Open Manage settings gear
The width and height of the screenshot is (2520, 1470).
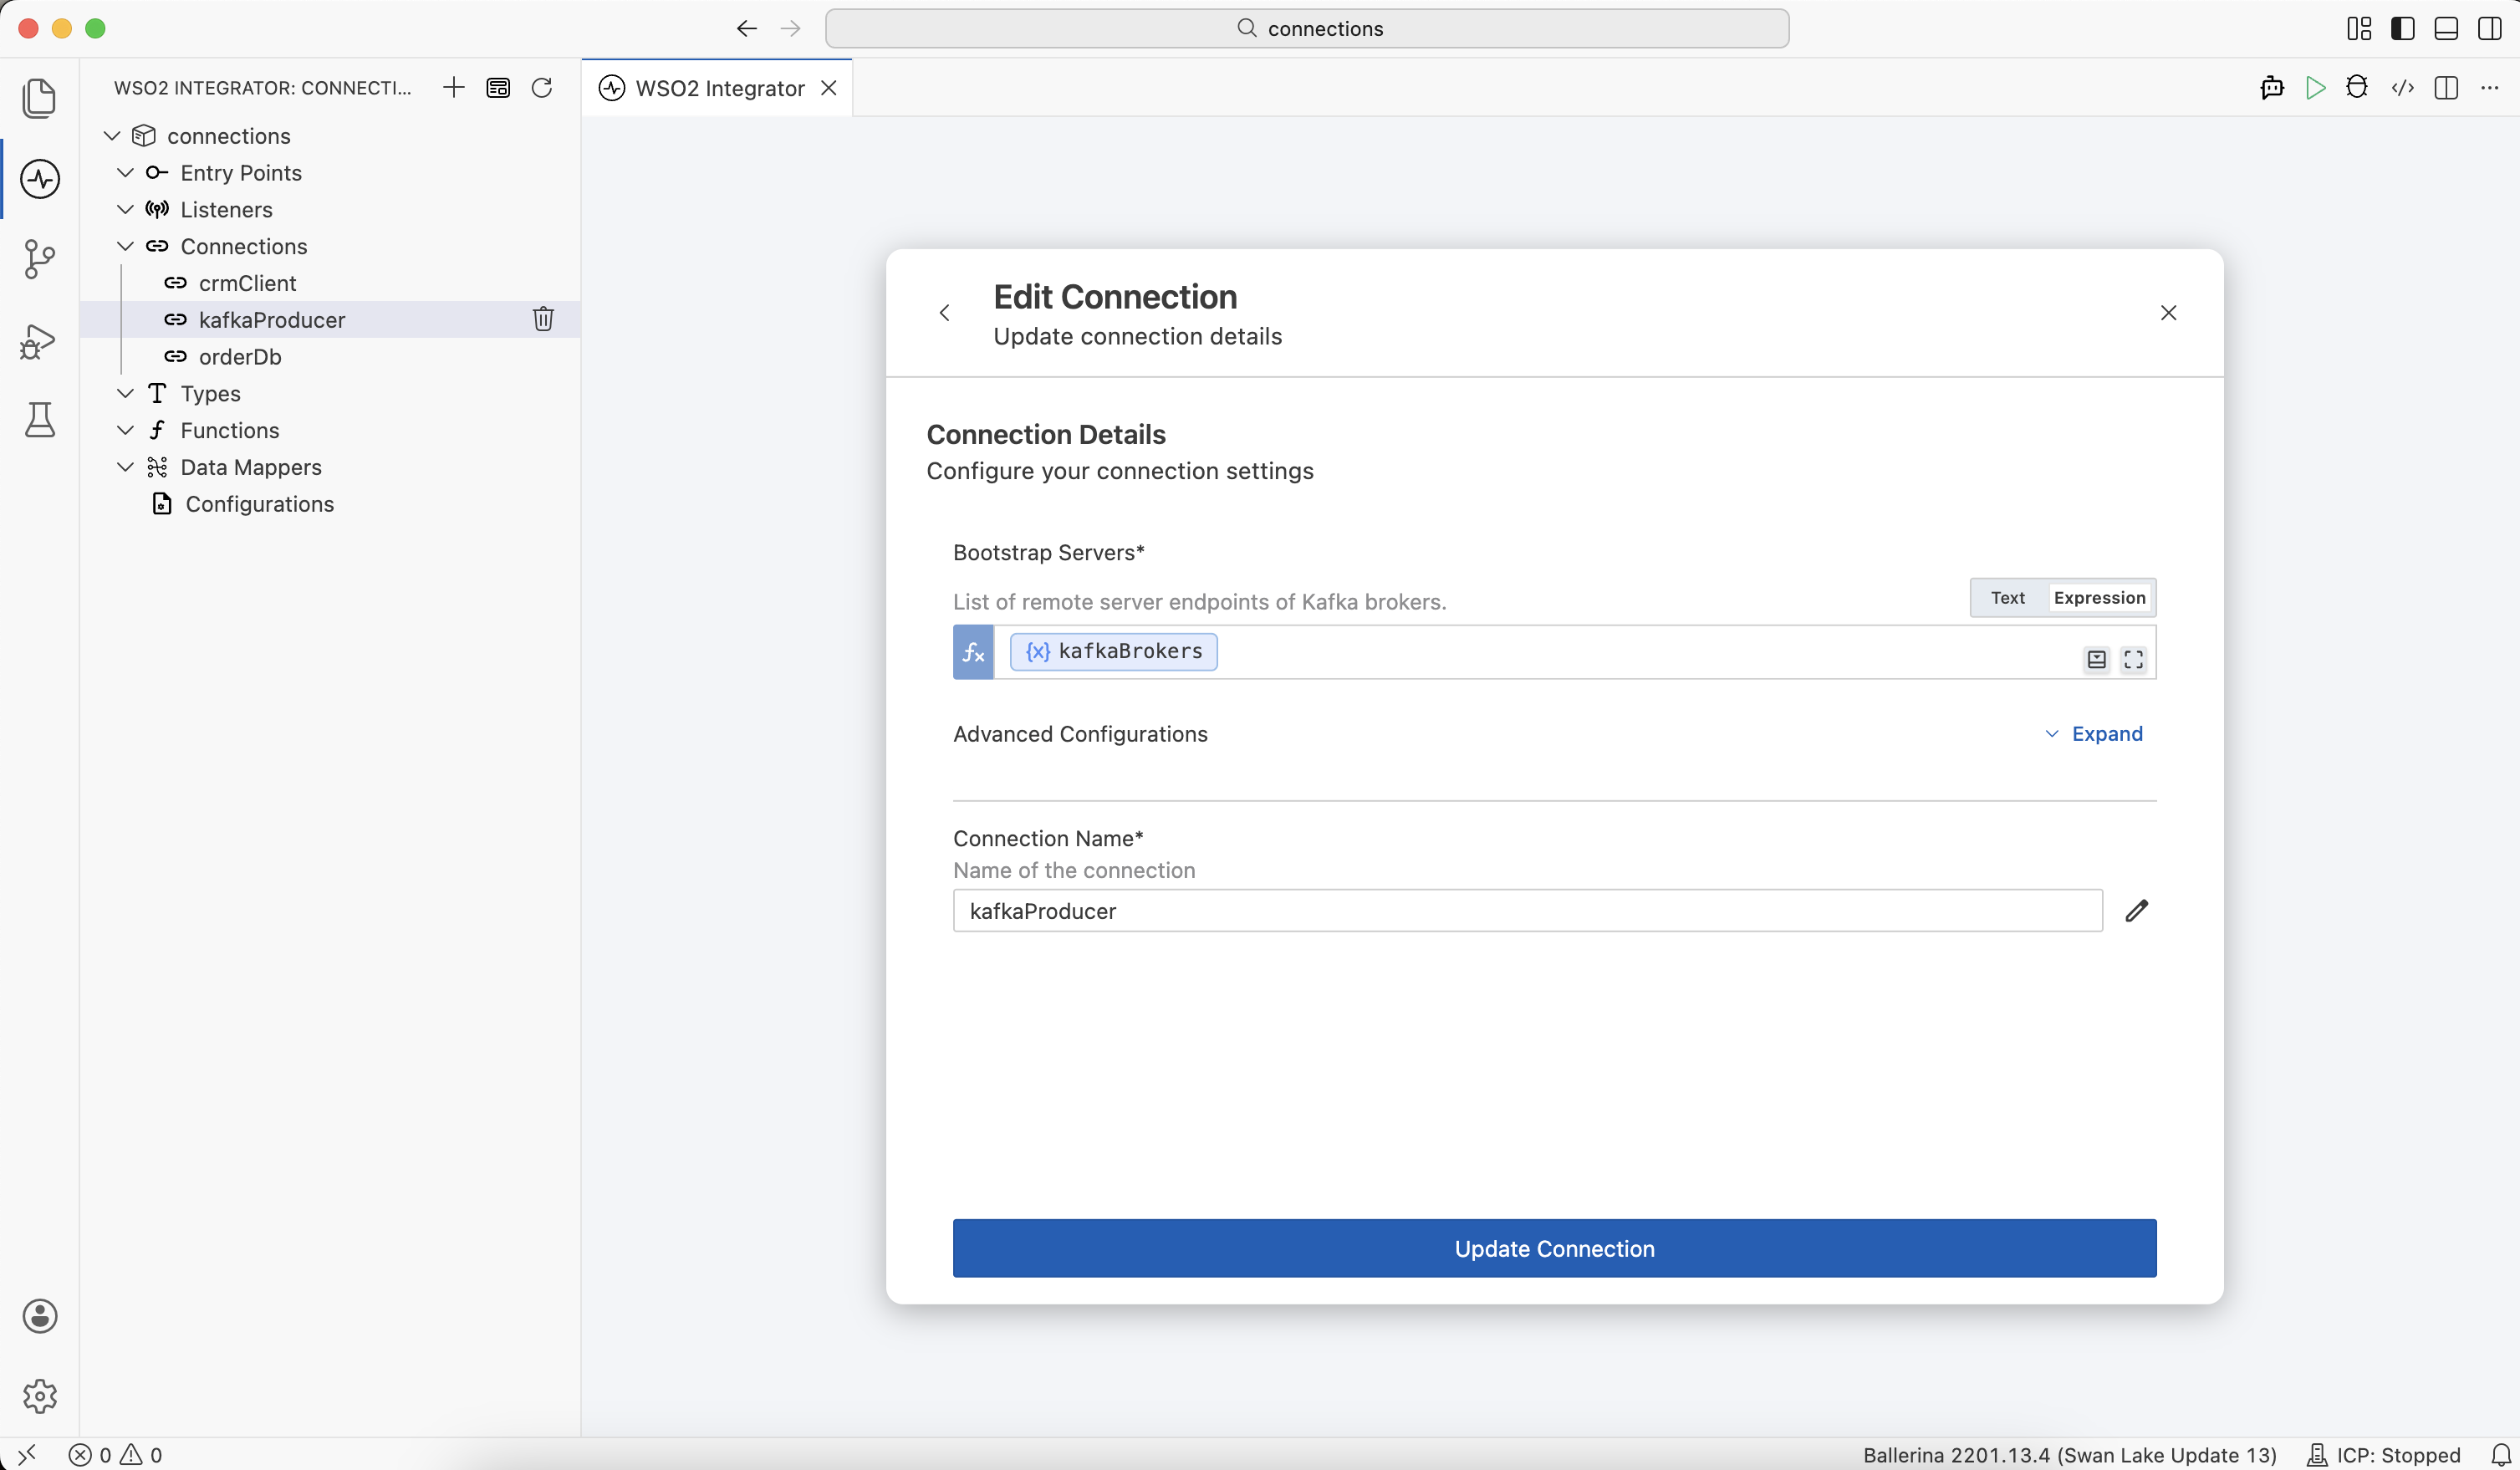pyautogui.click(x=39, y=1396)
